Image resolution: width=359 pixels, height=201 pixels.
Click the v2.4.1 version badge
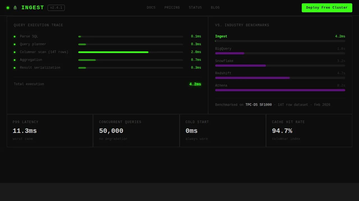[56, 8]
